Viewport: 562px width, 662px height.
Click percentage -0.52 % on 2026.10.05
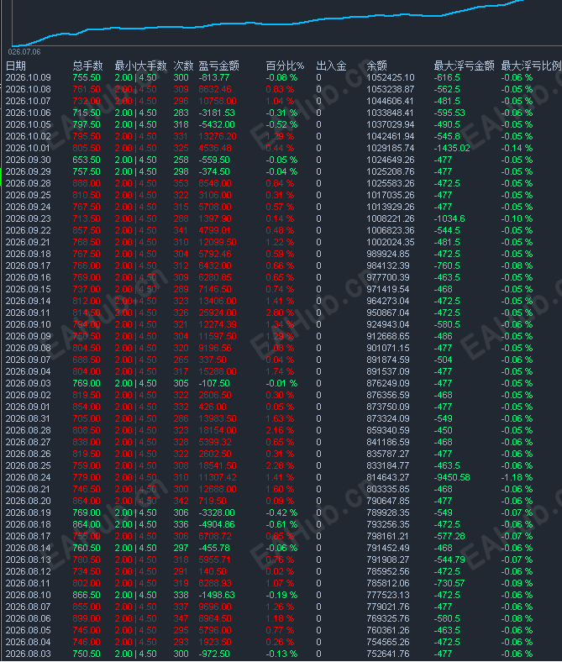(281, 125)
